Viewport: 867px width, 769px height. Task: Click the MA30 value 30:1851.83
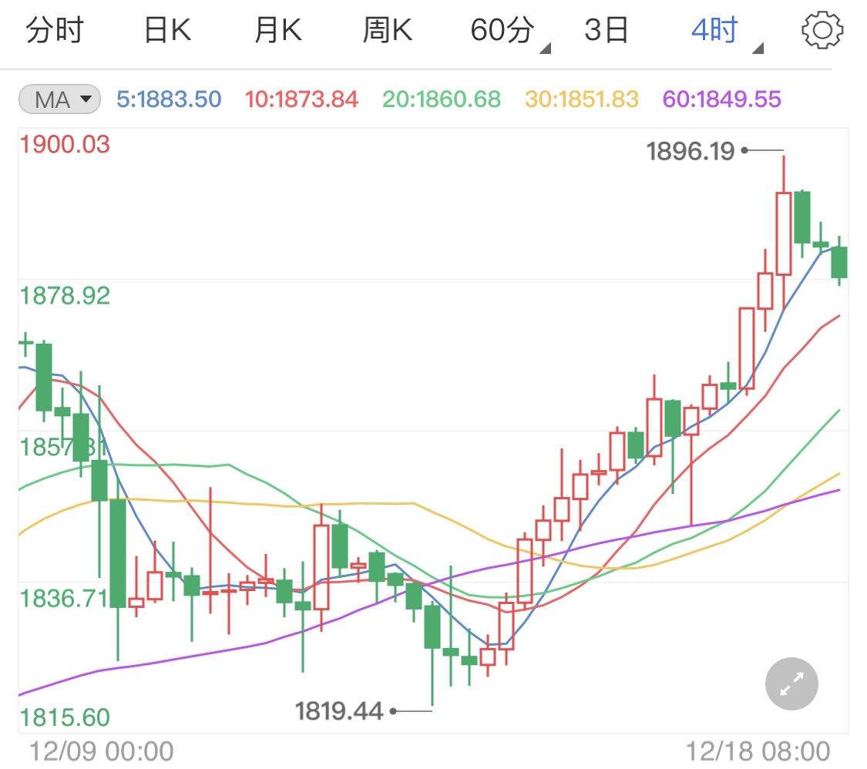pos(582,99)
